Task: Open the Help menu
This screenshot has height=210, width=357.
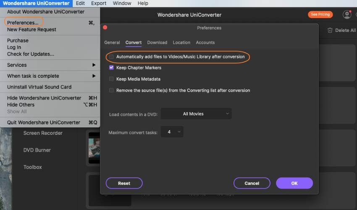Action: click(x=143, y=3)
